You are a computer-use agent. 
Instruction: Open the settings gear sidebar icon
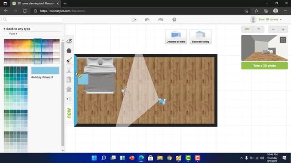(69, 89)
